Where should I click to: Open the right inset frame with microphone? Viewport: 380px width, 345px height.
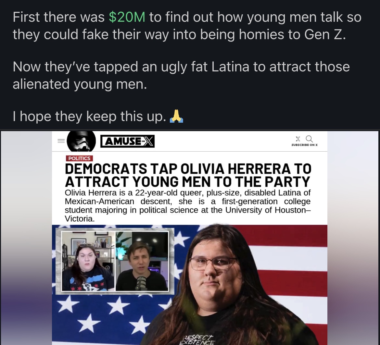142,261
